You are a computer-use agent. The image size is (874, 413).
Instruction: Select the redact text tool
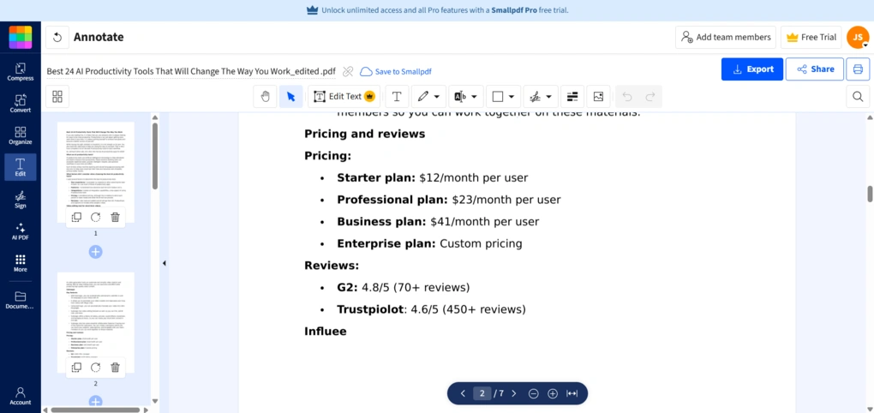572,97
